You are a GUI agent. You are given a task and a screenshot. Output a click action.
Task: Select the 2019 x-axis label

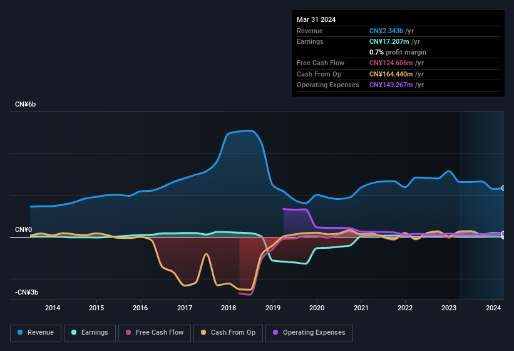(x=273, y=308)
